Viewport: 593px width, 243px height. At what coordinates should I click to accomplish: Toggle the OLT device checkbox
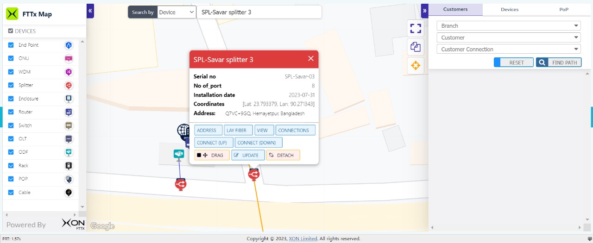tap(11, 139)
